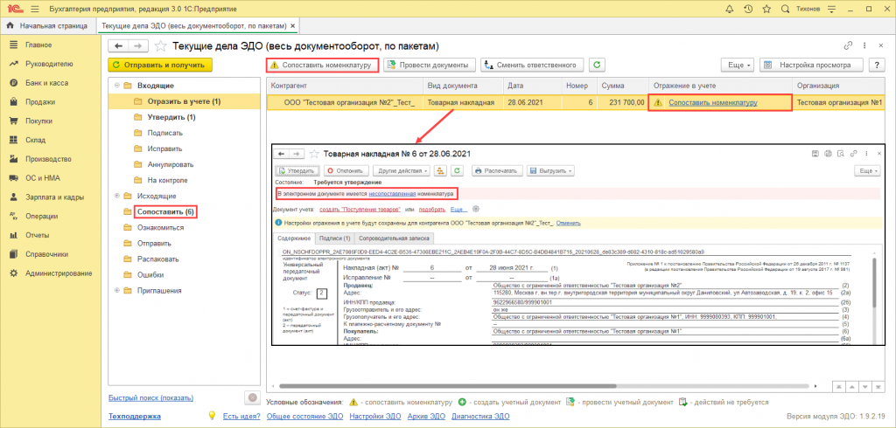Open Настройки ЭДО link
This screenshot has height=428, width=896.
pos(375,417)
